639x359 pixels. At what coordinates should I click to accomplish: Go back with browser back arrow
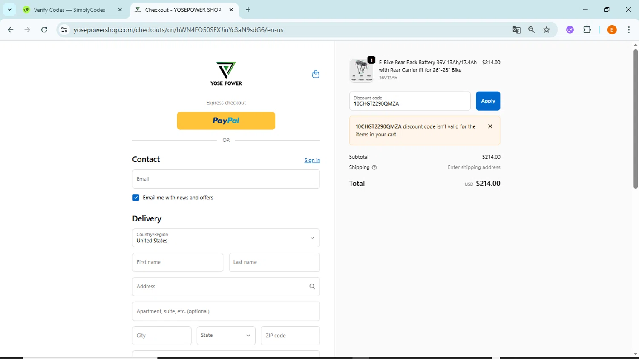pyautogui.click(x=11, y=30)
